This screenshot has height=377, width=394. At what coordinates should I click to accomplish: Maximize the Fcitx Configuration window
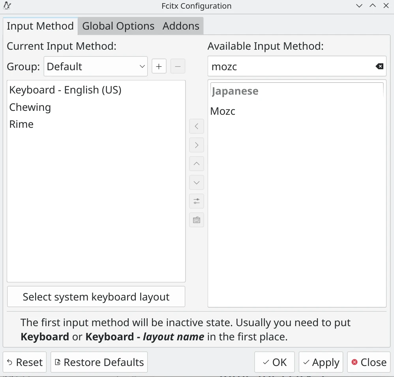coord(373,6)
